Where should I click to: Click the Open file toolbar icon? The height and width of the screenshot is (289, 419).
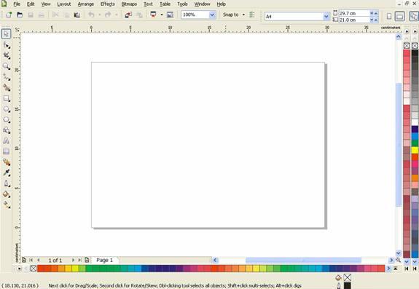[20, 15]
